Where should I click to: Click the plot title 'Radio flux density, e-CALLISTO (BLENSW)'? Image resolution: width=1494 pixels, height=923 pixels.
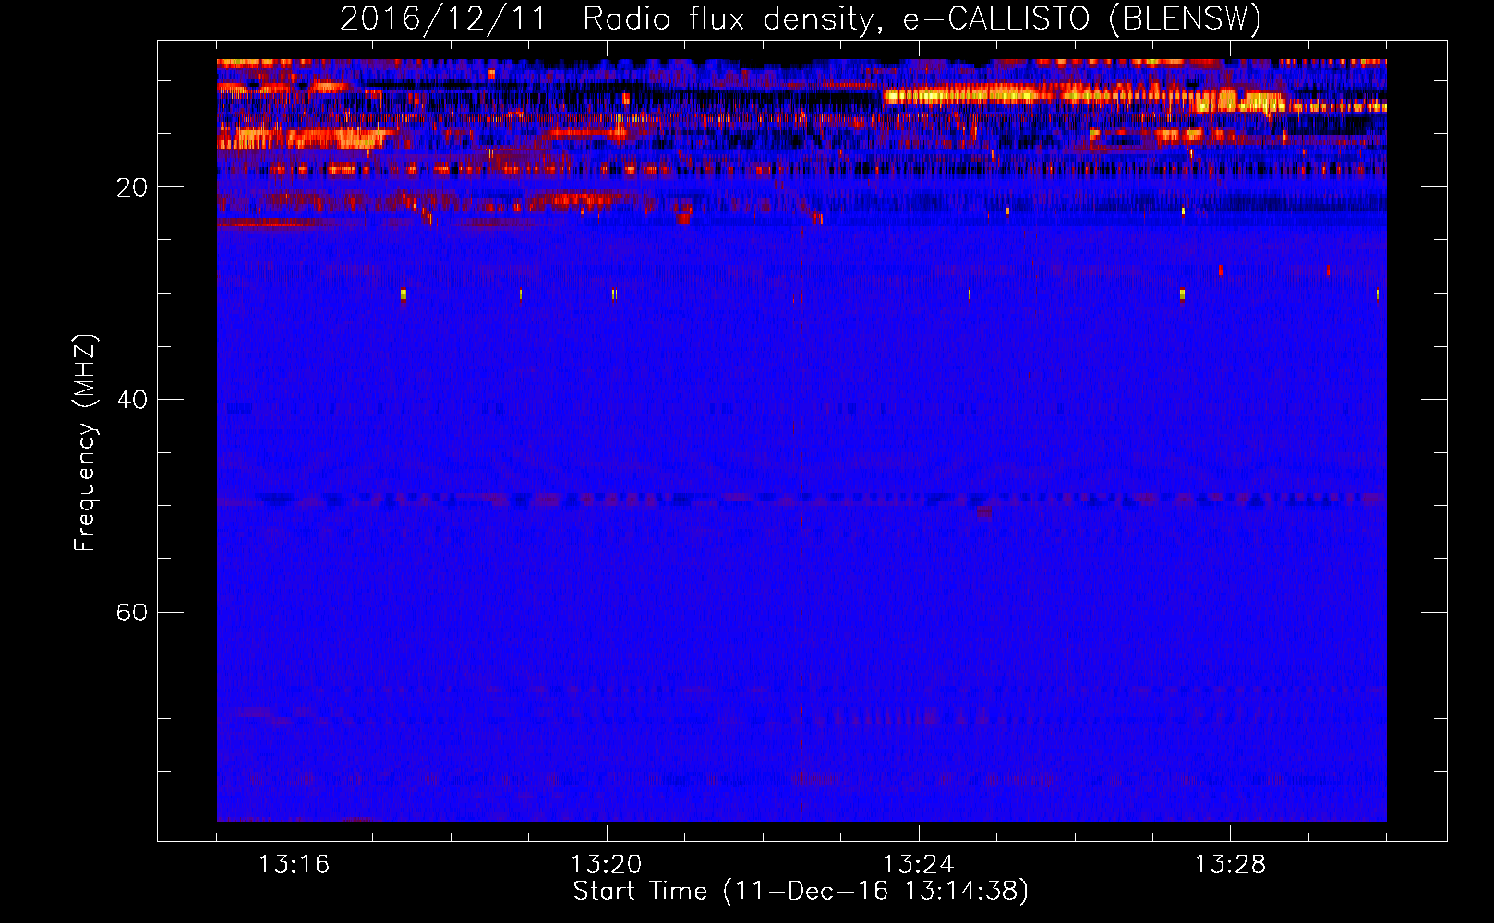point(922,18)
